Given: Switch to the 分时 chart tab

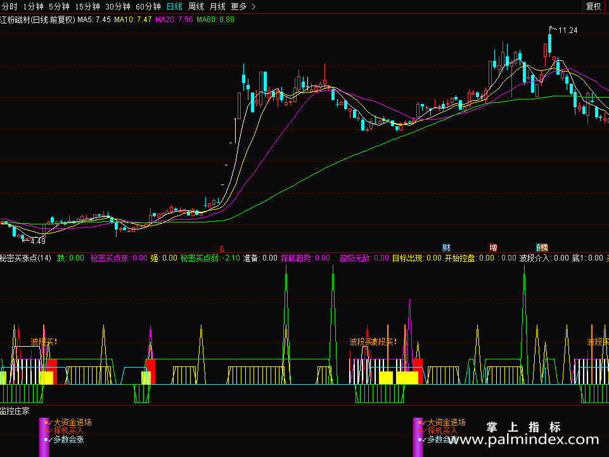Looking at the screenshot, I should 10,6.
